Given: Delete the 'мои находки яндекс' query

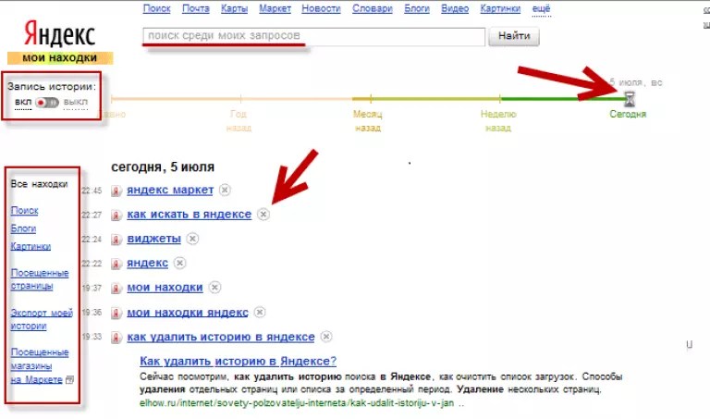Looking at the screenshot, I should pos(260,312).
